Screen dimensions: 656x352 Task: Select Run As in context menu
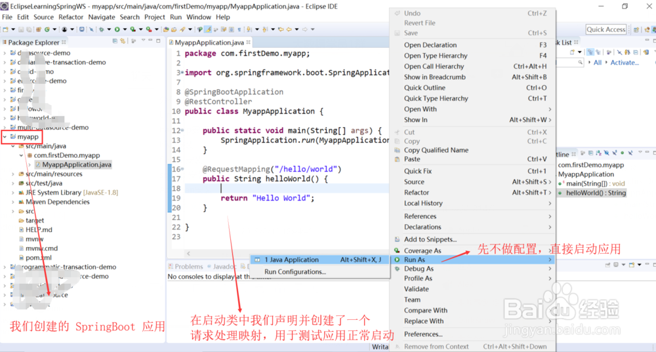[x=473, y=260]
